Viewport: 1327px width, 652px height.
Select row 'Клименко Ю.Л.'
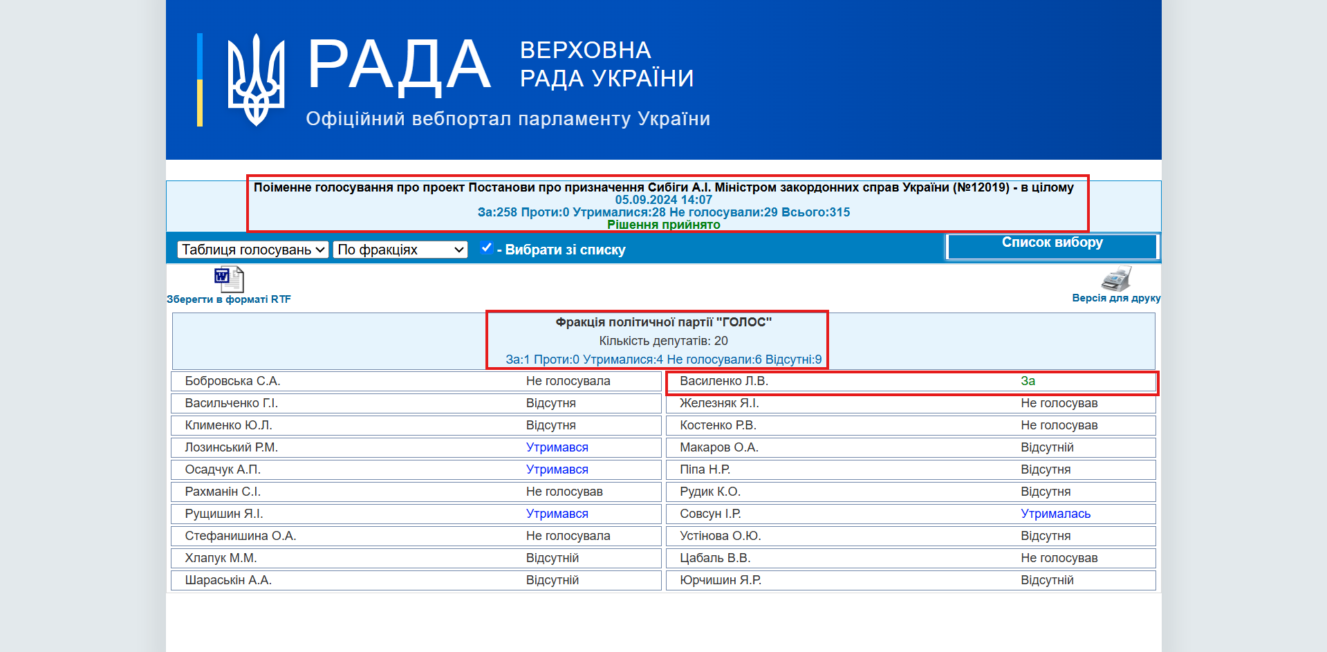[x=416, y=425]
